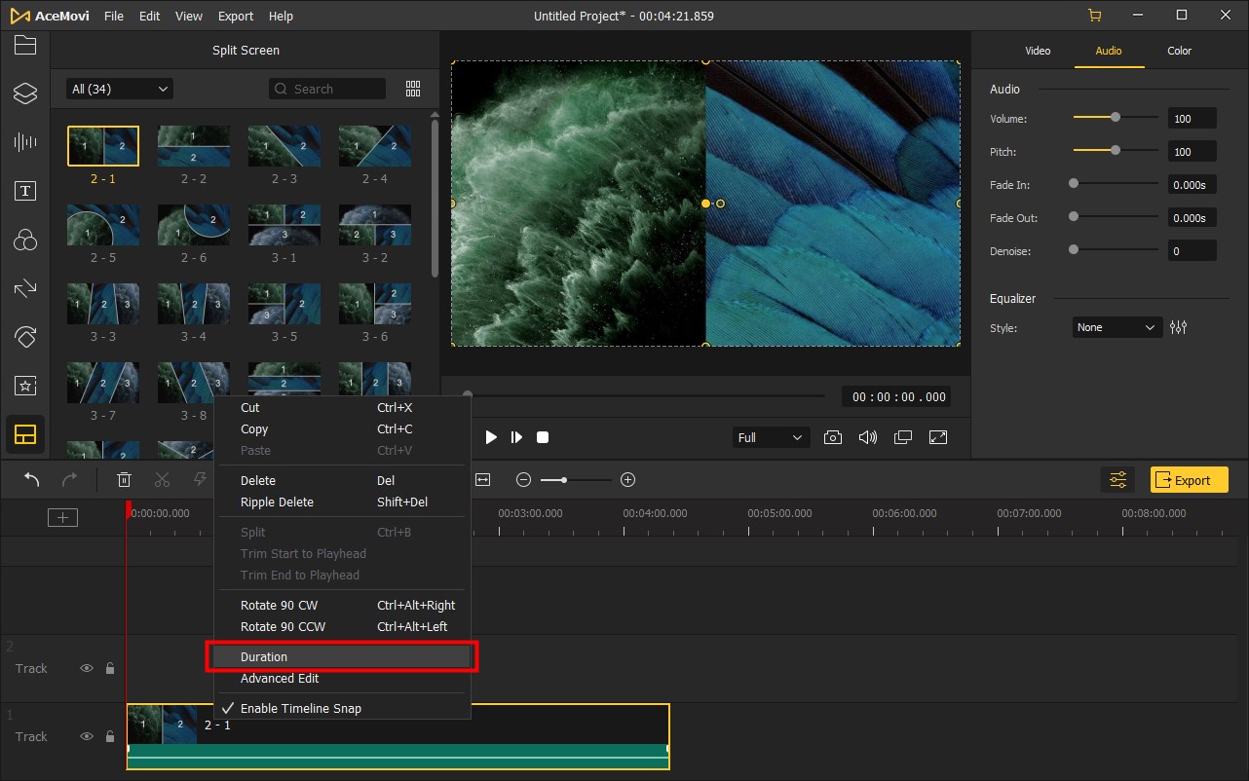
Task: Expand the Full preview quality dropdown
Action: tap(770, 437)
